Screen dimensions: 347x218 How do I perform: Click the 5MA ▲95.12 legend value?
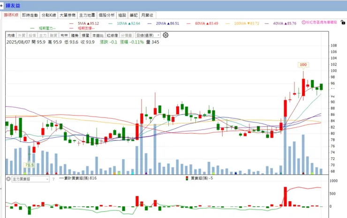[x=88, y=23]
